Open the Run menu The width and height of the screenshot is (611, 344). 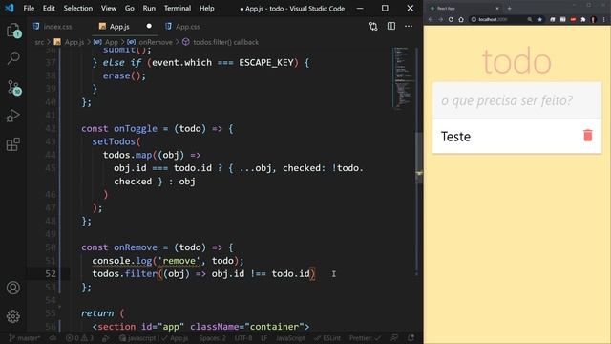point(149,8)
